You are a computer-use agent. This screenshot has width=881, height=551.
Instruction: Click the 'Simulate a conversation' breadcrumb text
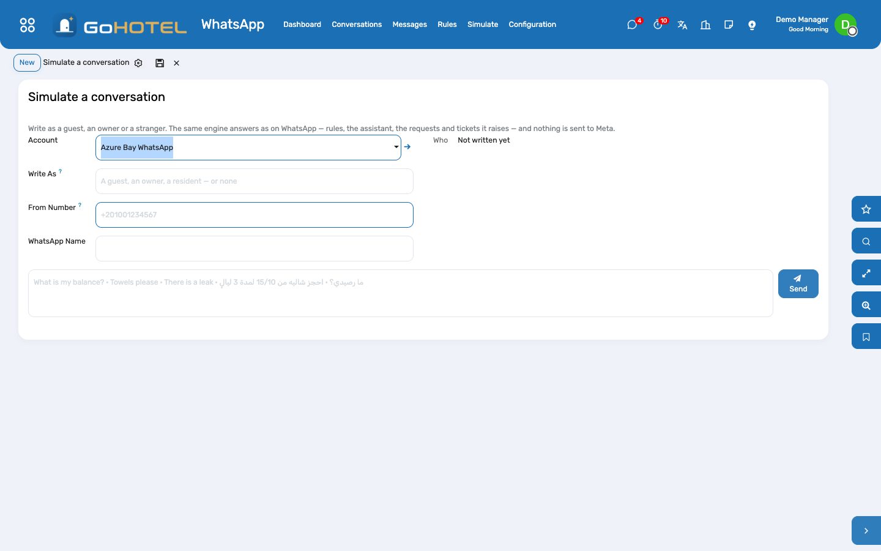pyautogui.click(x=86, y=62)
